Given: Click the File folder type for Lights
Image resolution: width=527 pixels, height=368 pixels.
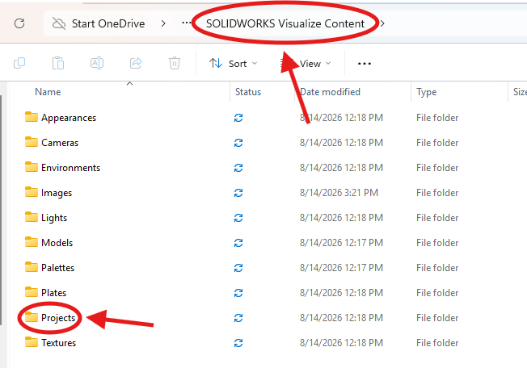Looking at the screenshot, I should tap(437, 218).
